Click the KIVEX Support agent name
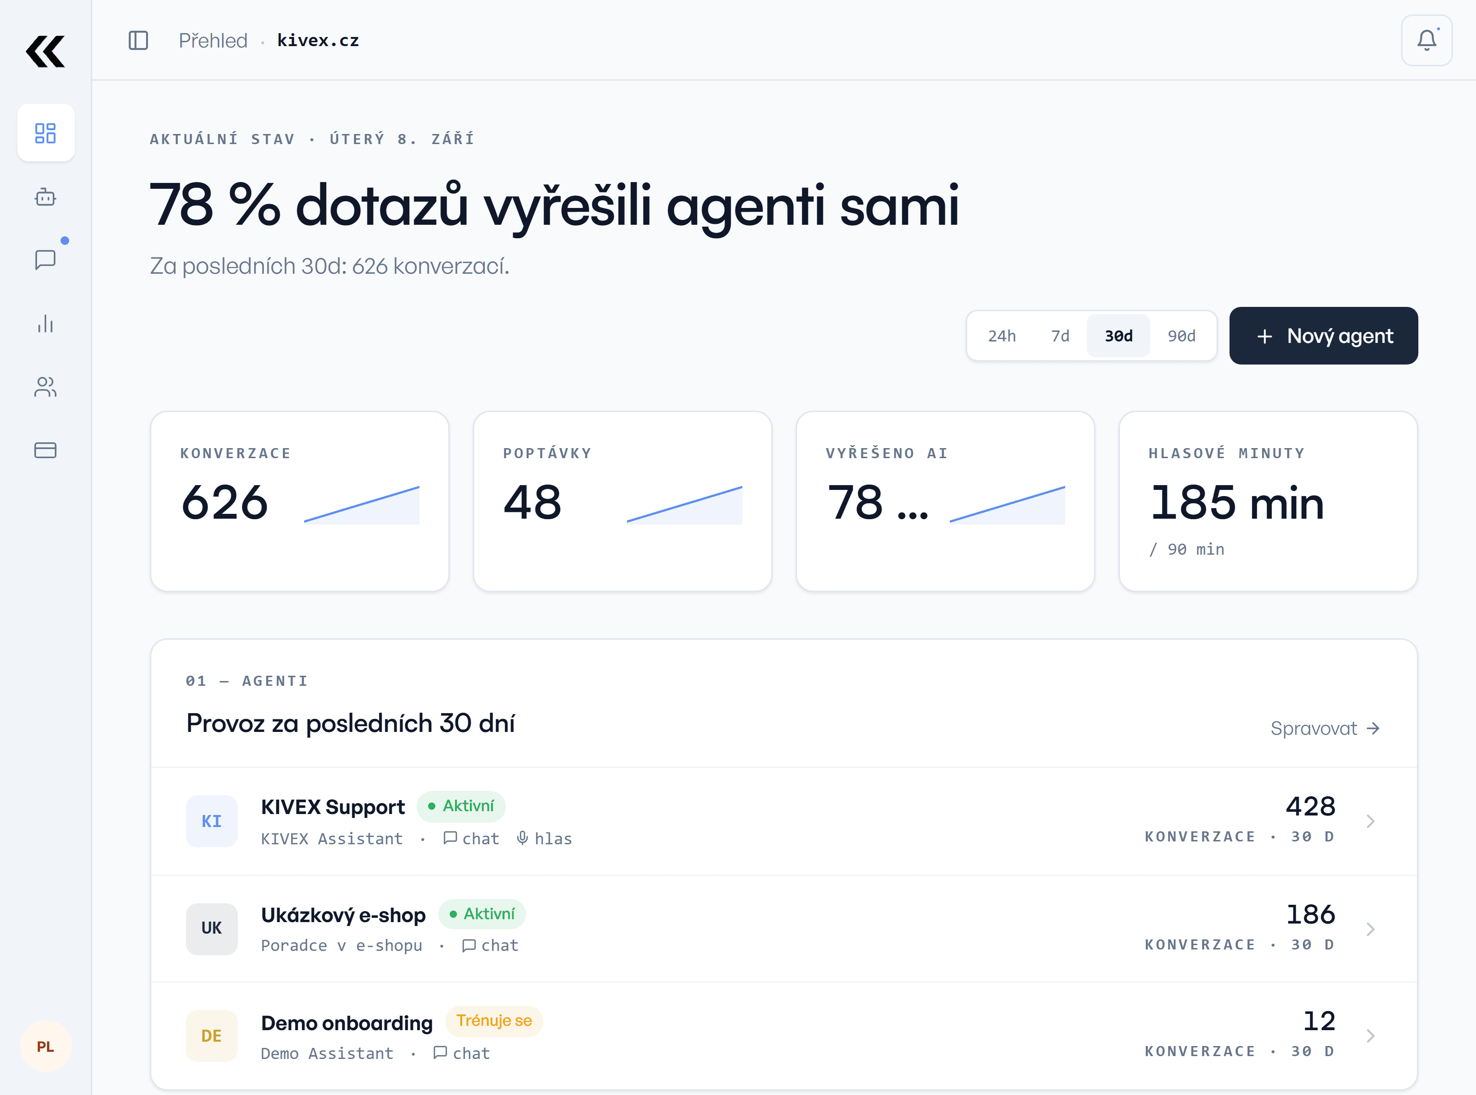The height and width of the screenshot is (1095, 1476). pos(333,807)
